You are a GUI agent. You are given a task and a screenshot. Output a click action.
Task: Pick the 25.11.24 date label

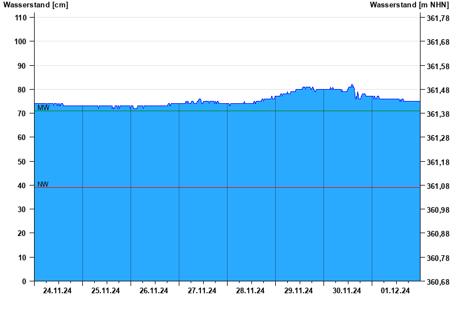[x=106, y=291]
